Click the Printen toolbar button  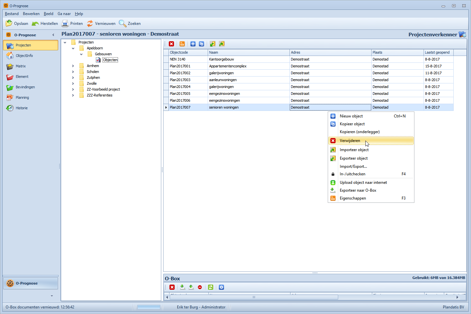pos(72,24)
